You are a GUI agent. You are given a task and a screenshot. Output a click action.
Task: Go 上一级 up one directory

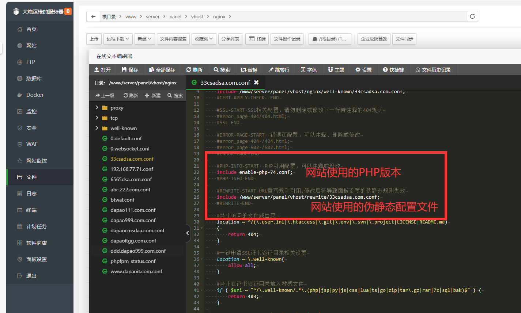click(105, 95)
